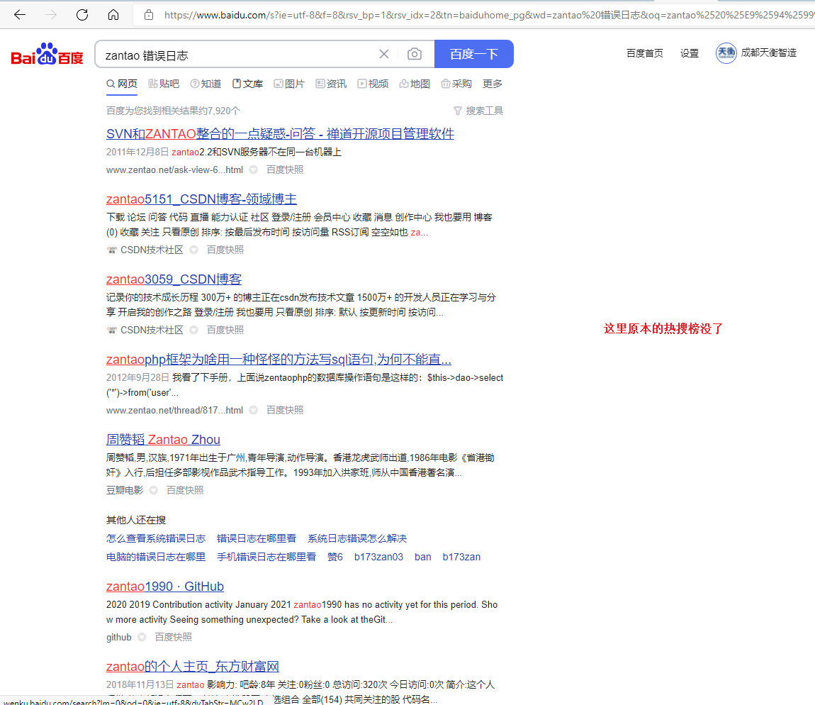Image resolution: width=815 pixels, height=705 pixels.
Task: Open zantao1990 · GitHub result
Action: click(x=164, y=586)
